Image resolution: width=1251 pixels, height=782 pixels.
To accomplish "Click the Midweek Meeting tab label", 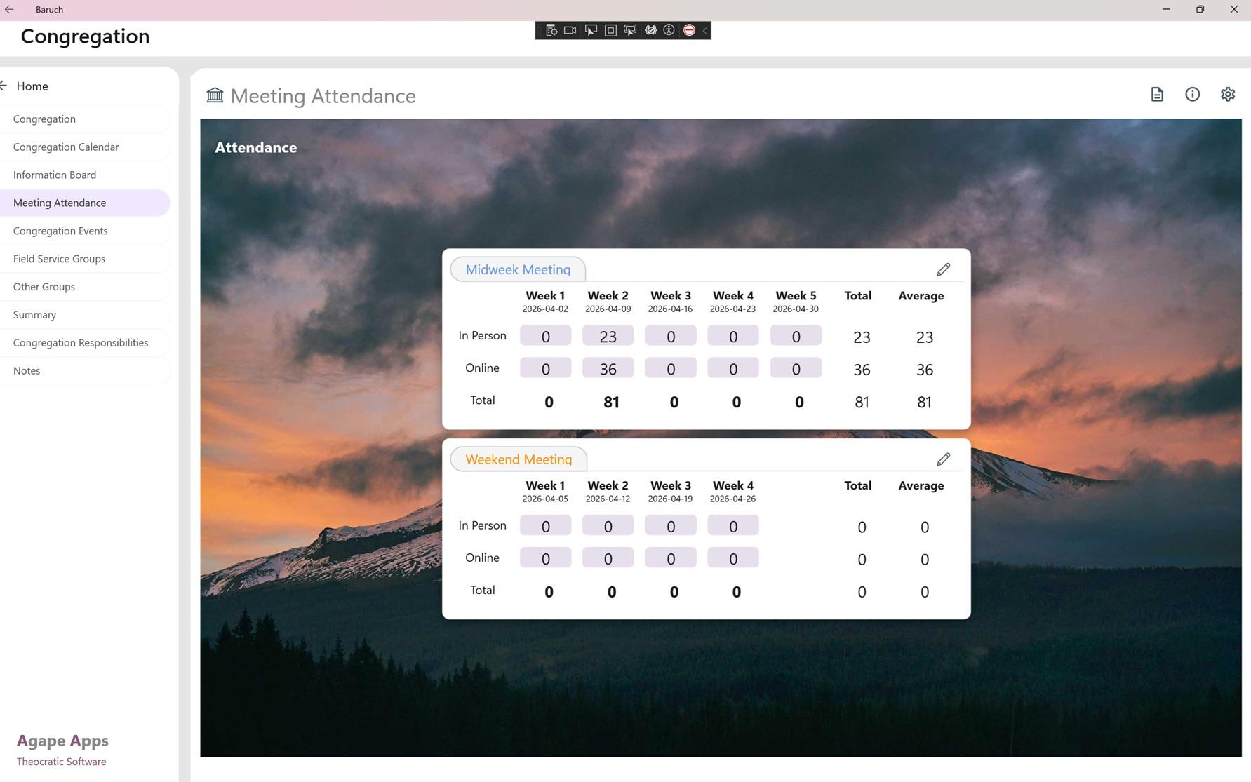I will click(518, 269).
